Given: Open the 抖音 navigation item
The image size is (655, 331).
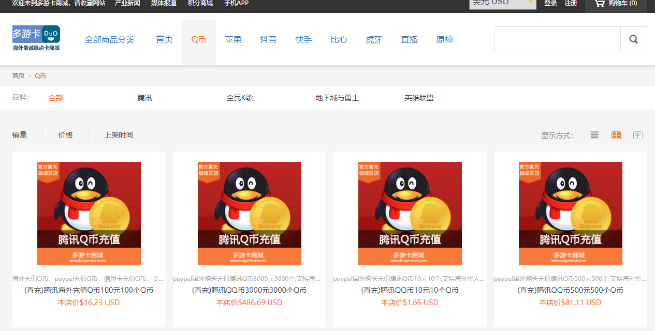Looking at the screenshot, I should tap(268, 39).
